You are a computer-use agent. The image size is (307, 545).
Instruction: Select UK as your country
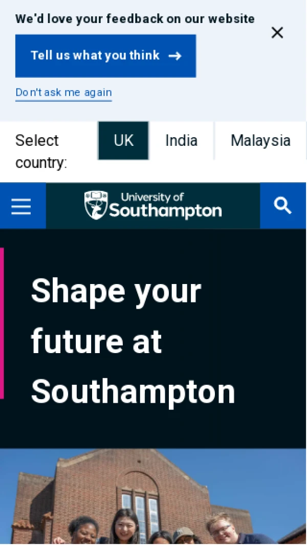pos(123,140)
